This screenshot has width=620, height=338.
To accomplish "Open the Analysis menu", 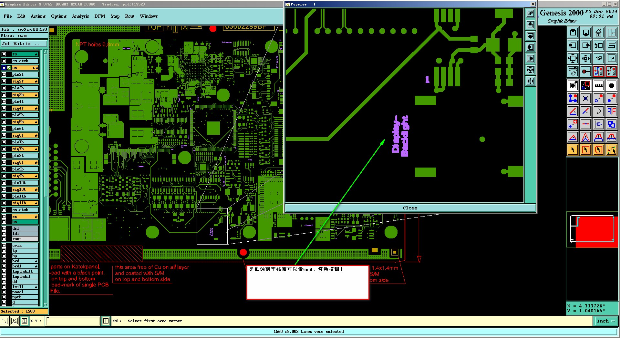I will (80, 16).
